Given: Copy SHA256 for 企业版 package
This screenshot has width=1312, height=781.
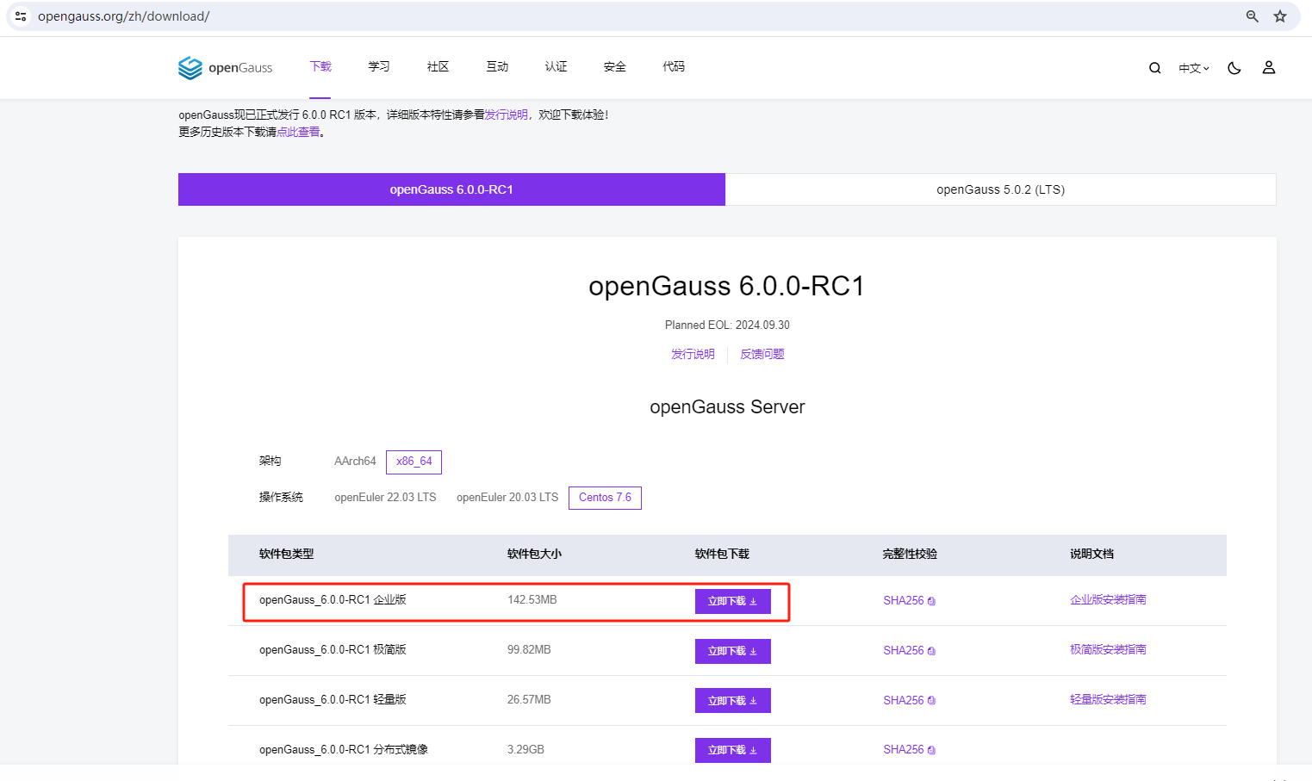Looking at the screenshot, I should click(931, 601).
